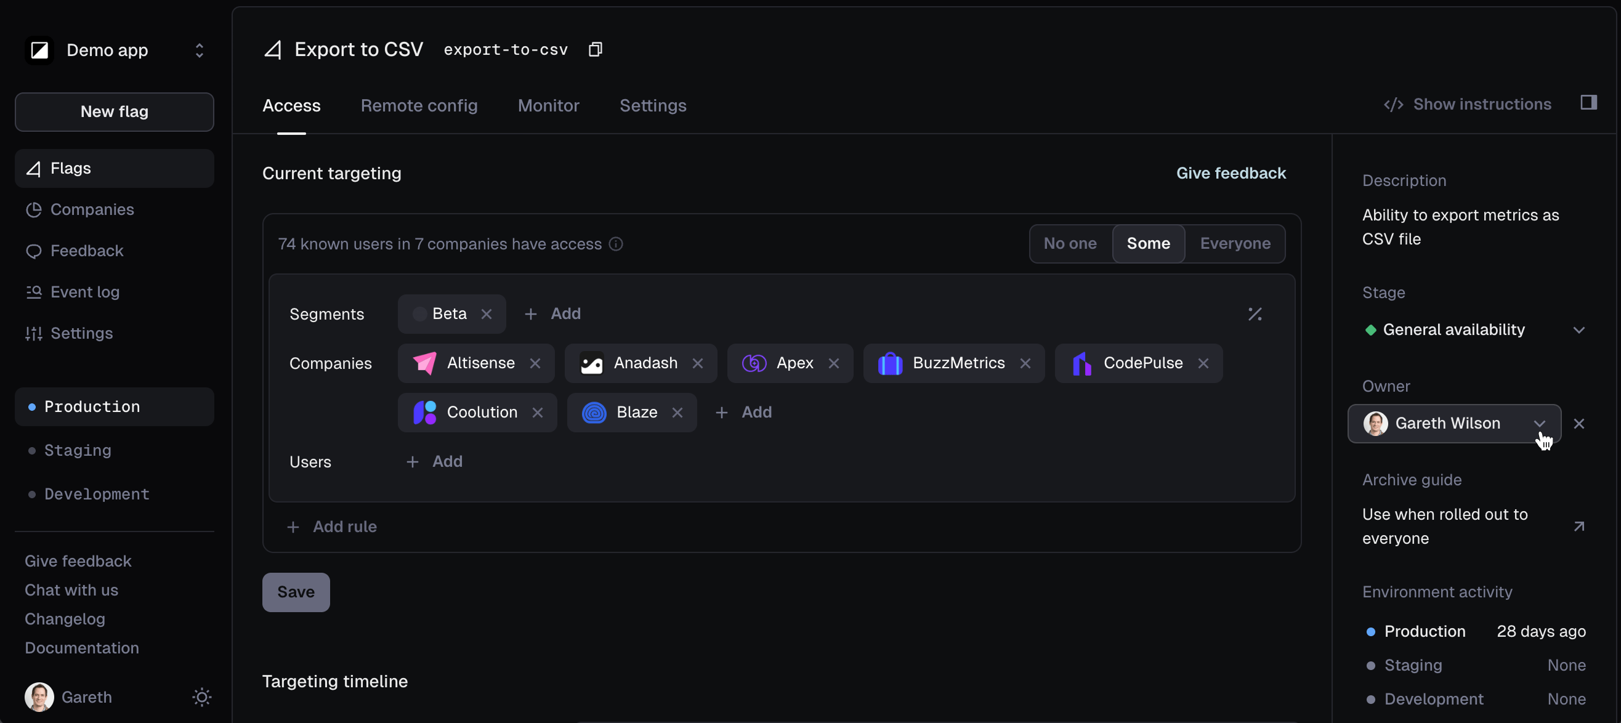The height and width of the screenshot is (723, 1621).
Task: Toggle the right side panel icon
Action: click(1588, 103)
